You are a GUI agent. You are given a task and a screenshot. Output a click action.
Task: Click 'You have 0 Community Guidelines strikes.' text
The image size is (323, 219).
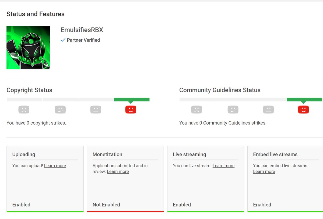point(223,123)
